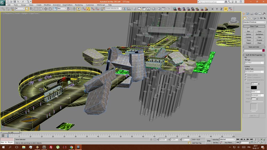
Task: Open the Edit menu
Action: pos(9,5)
